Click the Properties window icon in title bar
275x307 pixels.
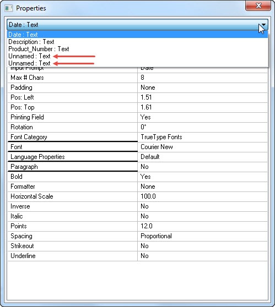click(x=8, y=8)
